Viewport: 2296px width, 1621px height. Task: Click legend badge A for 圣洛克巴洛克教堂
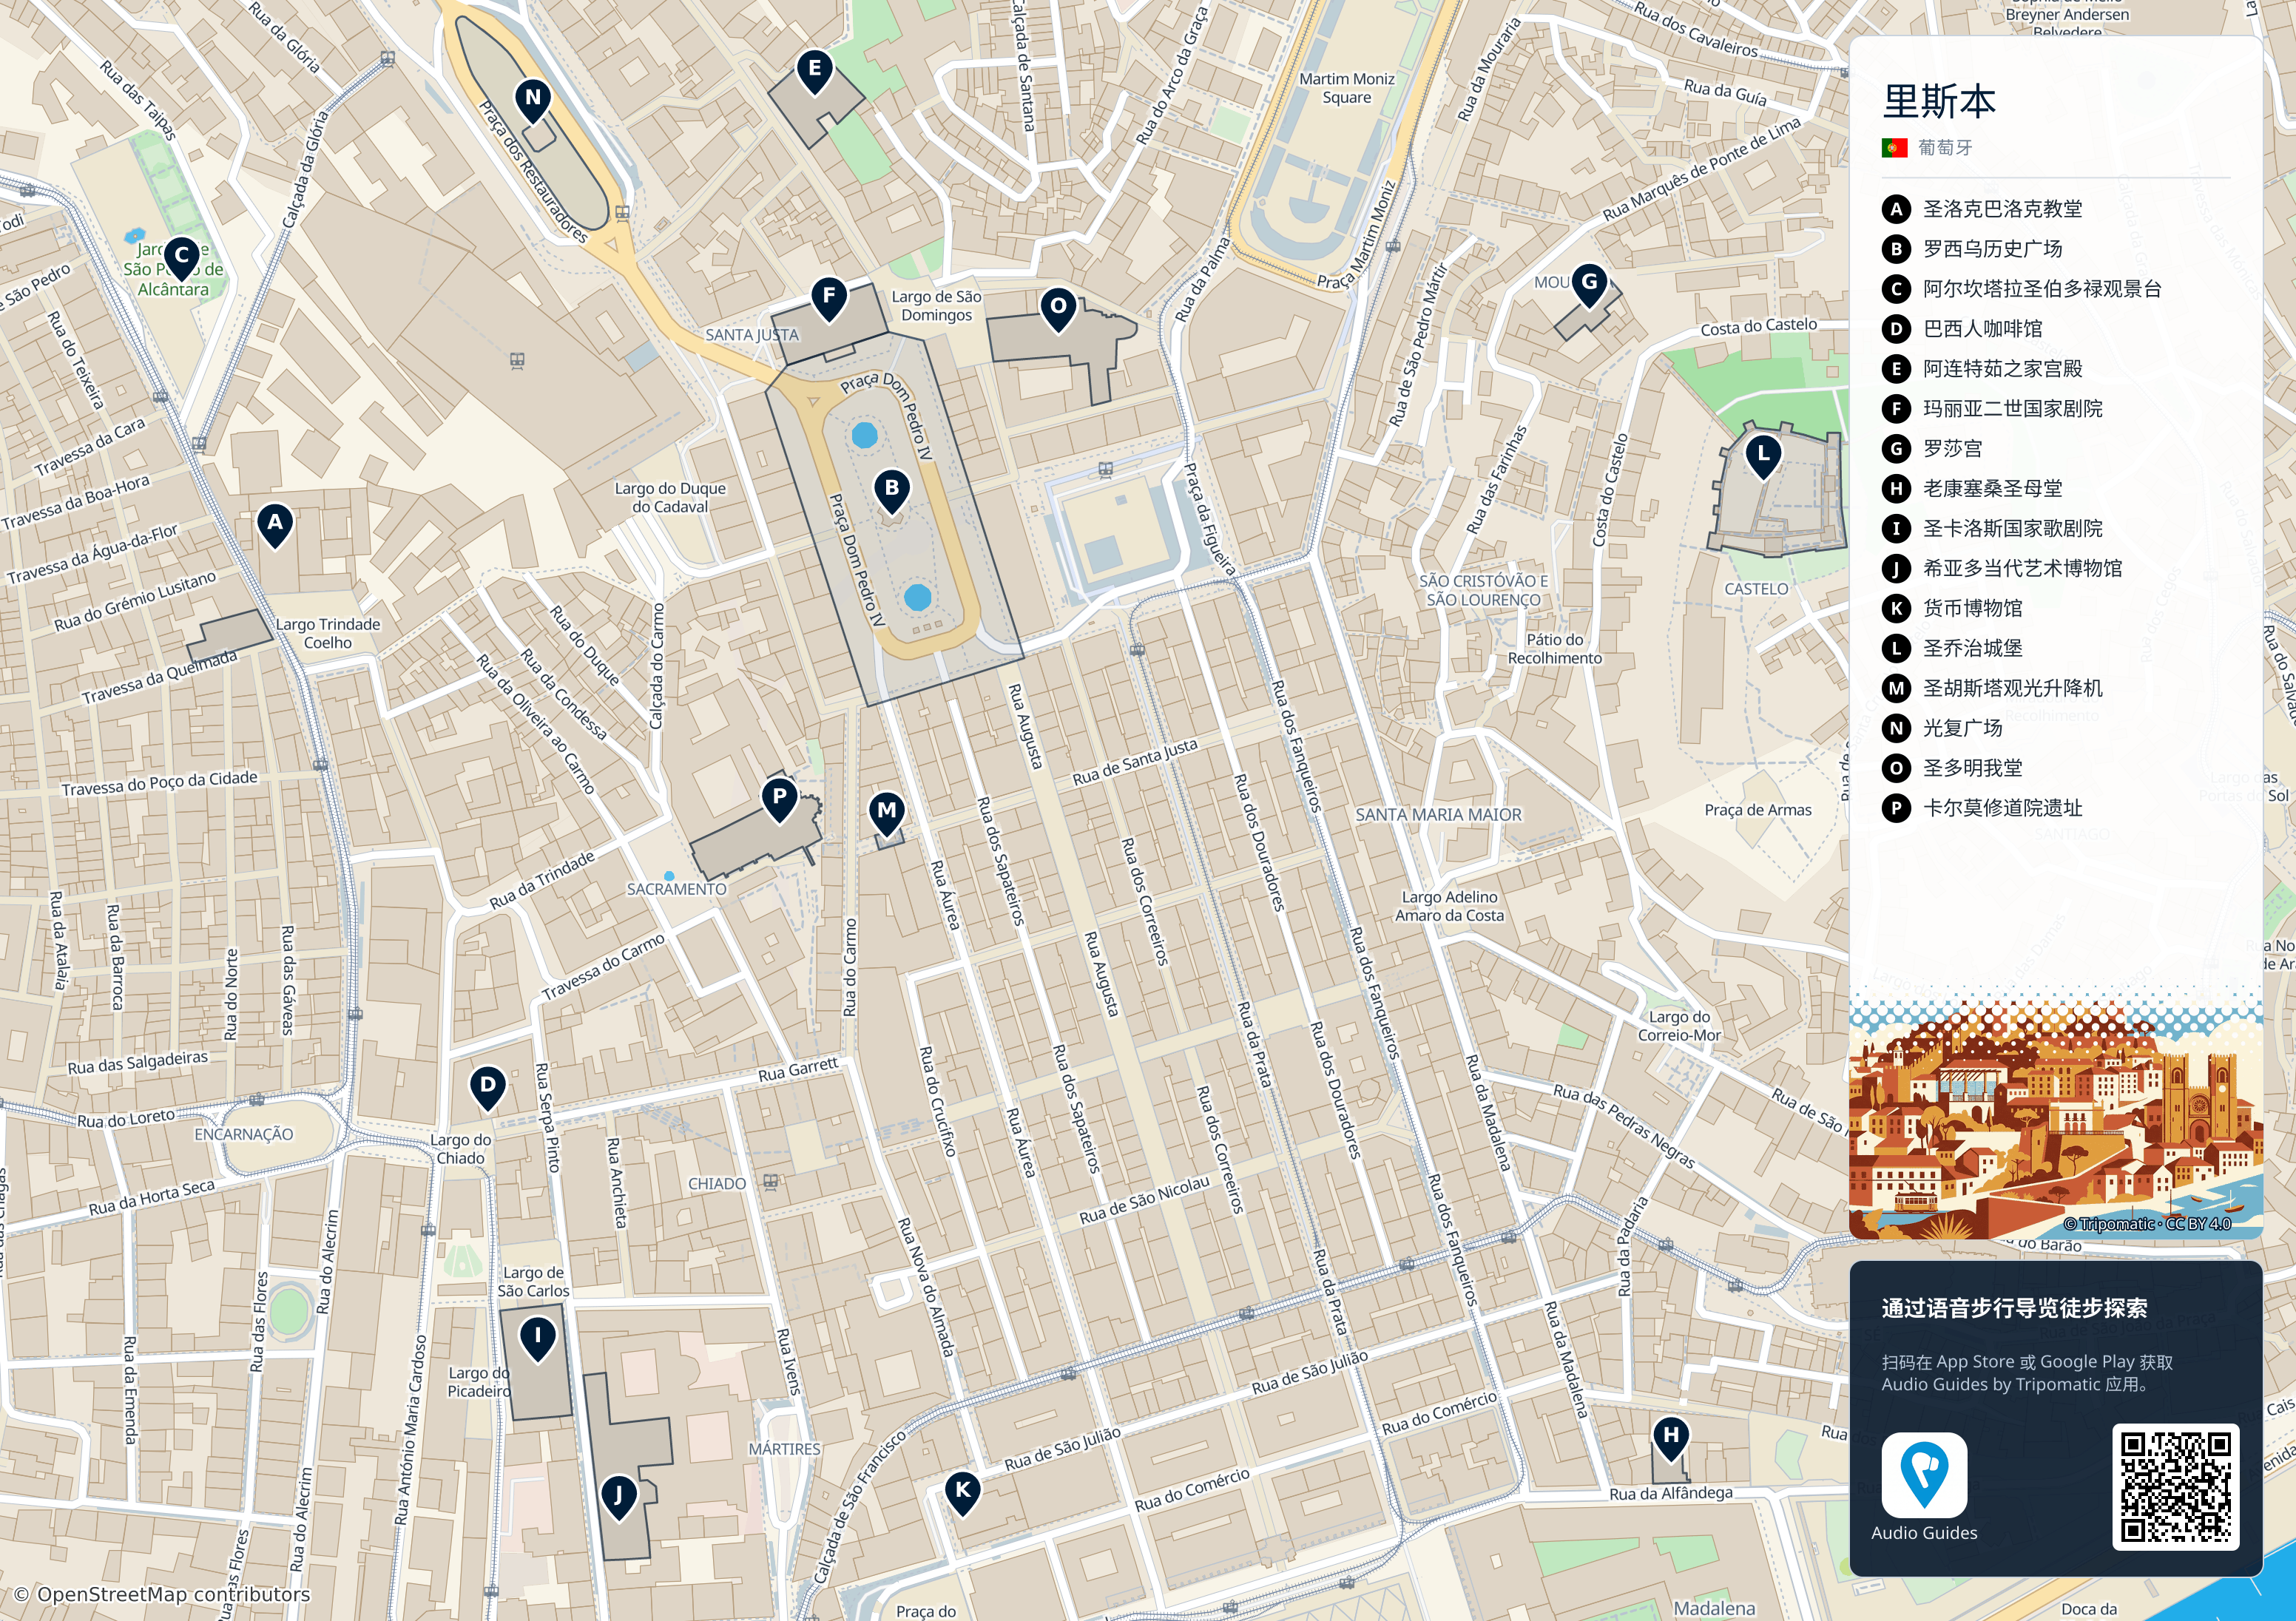1896,209
